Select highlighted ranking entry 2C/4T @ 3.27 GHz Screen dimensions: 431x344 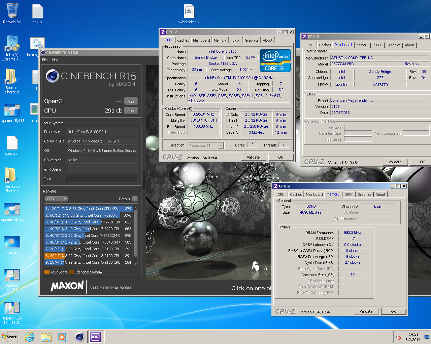tap(89, 256)
